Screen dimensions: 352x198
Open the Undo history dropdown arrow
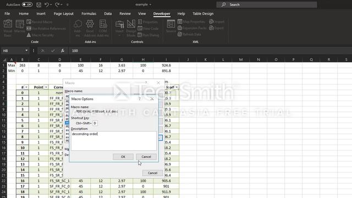coord(51,4)
